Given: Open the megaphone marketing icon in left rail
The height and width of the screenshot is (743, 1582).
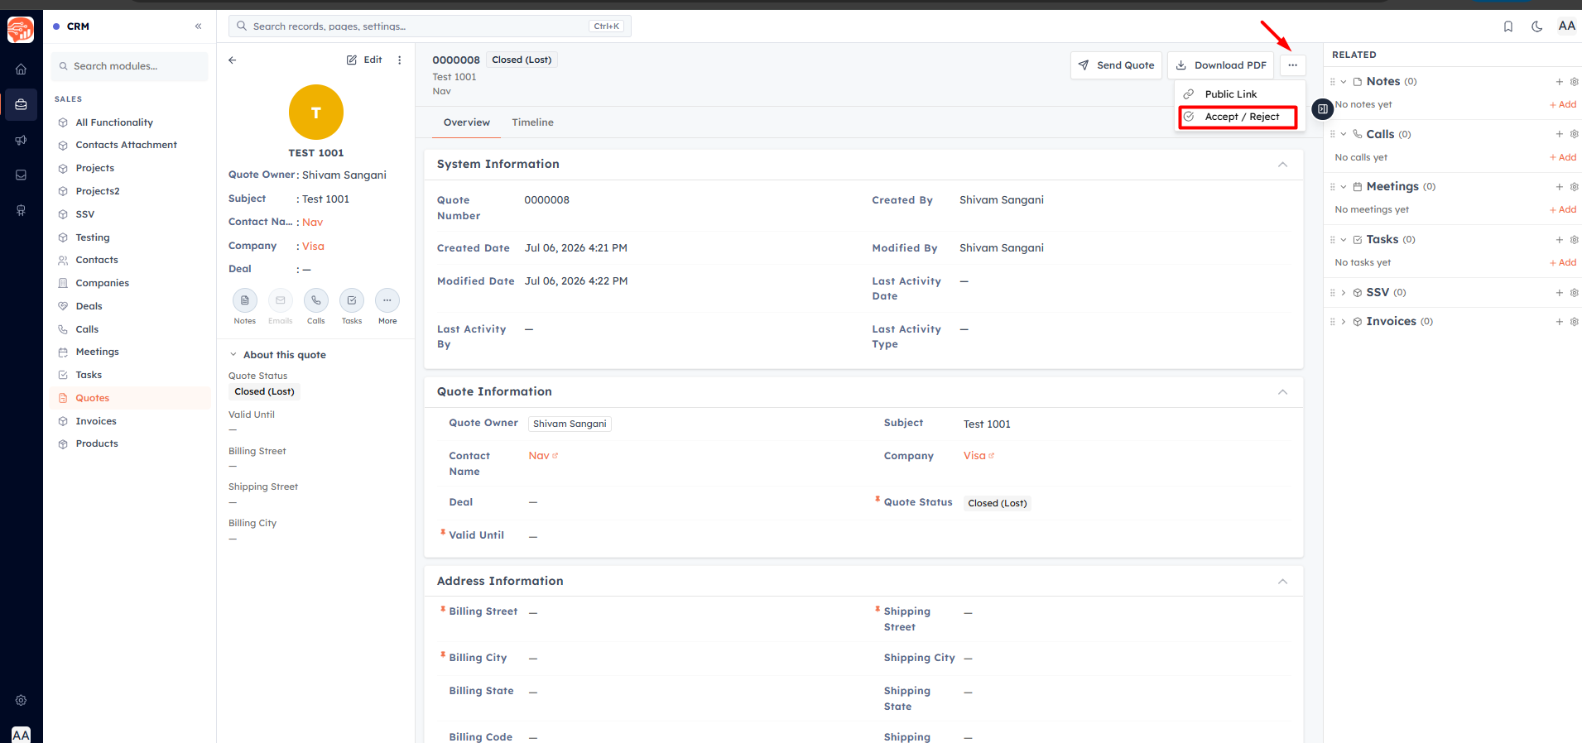Looking at the screenshot, I should [x=21, y=140].
